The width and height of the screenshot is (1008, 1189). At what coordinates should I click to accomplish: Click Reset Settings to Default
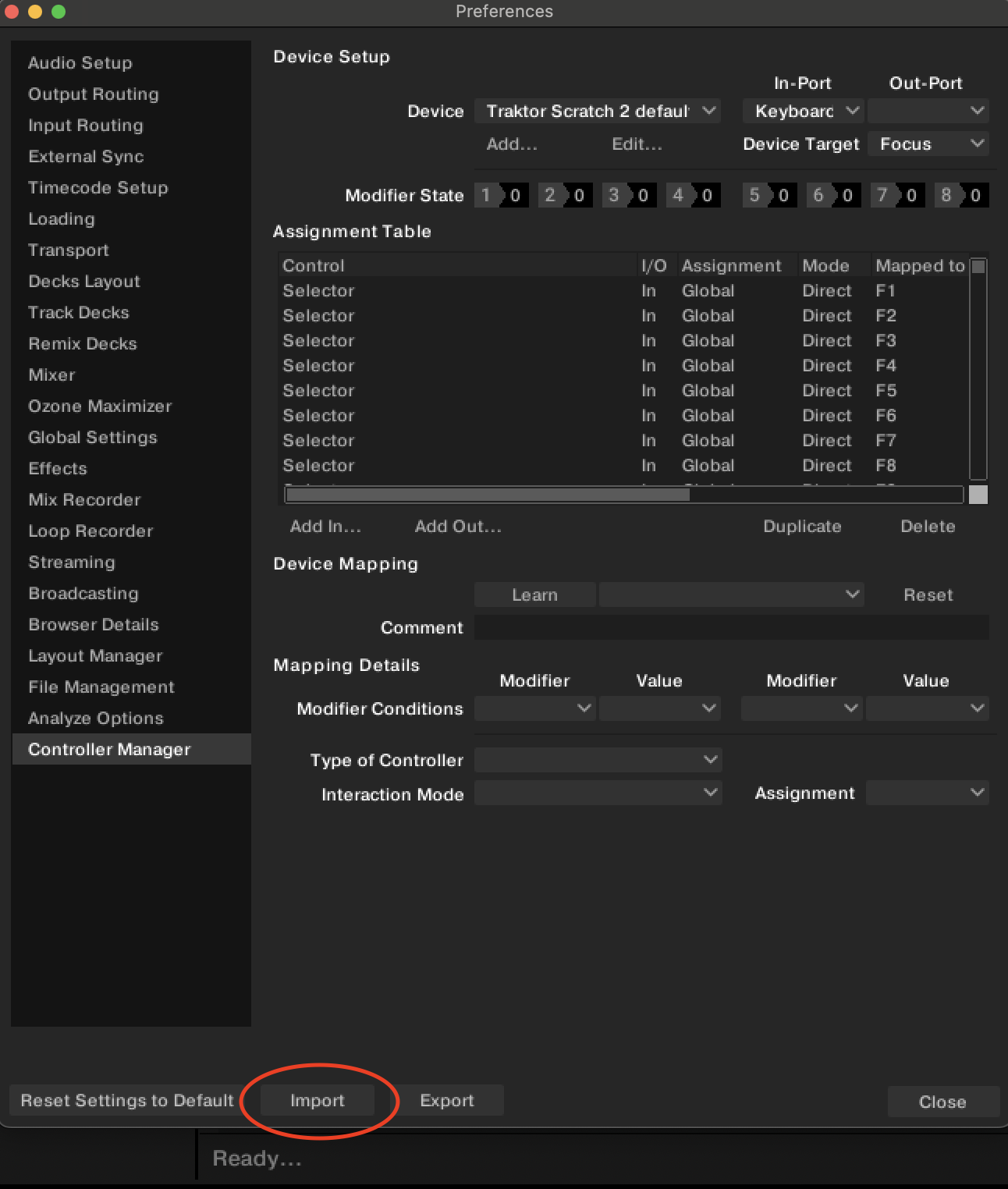(x=127, y=1100)
